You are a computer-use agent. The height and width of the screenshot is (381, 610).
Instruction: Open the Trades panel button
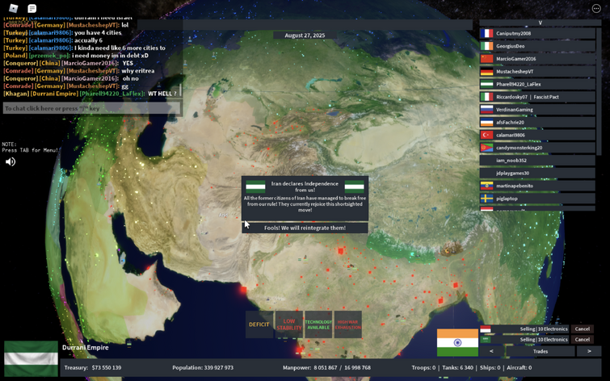(x=541, y=351)
